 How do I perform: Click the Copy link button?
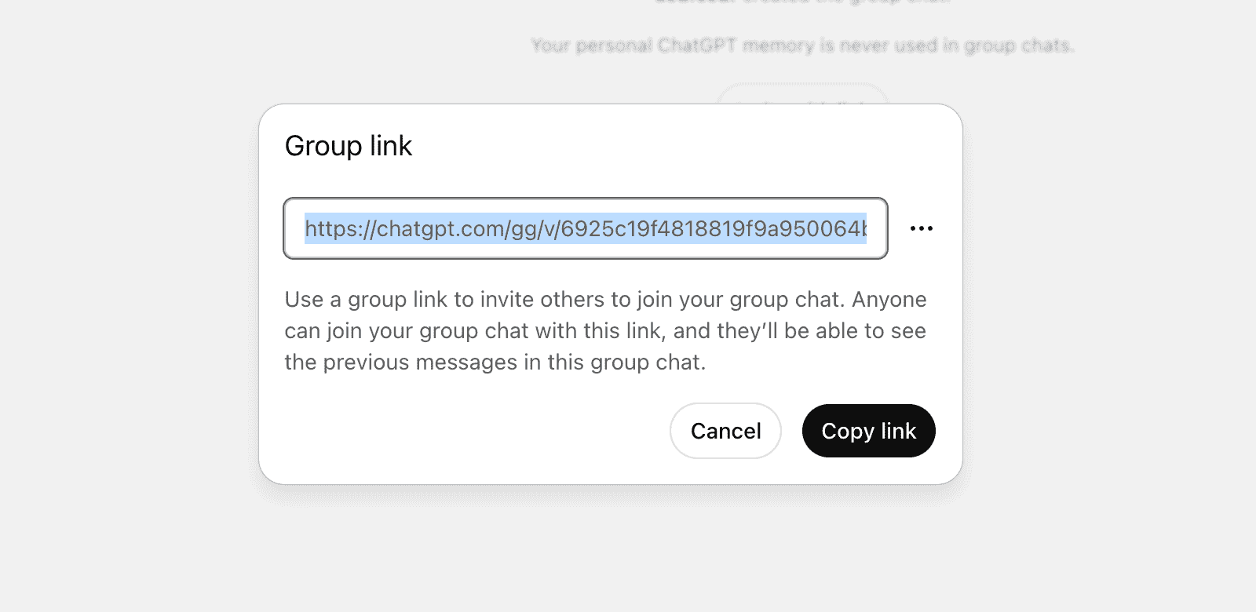coord(868,431)
